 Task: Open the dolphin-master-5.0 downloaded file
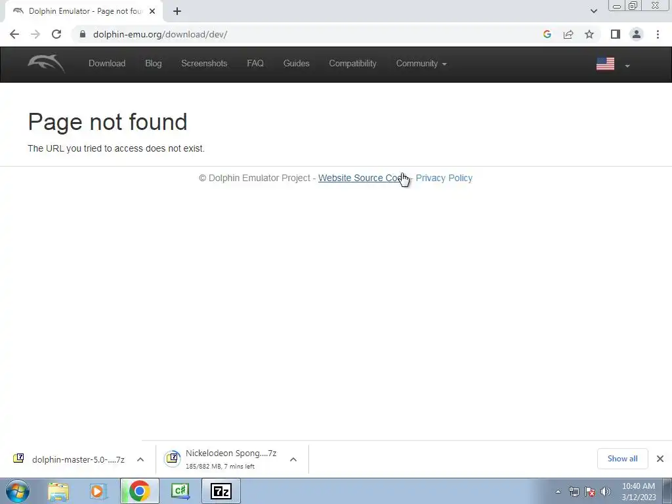(x=78, y=459)
